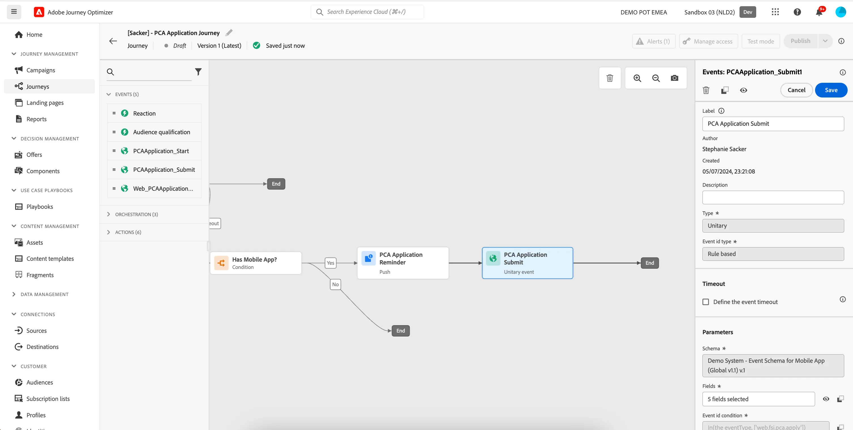Open the notifications bell
Screen dimensions: 853x430
coord(819,12)
